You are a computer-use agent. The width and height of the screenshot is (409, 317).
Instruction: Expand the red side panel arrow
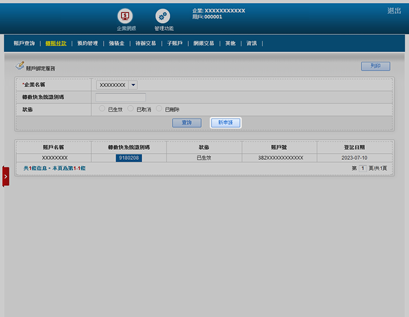coord(6,176)
